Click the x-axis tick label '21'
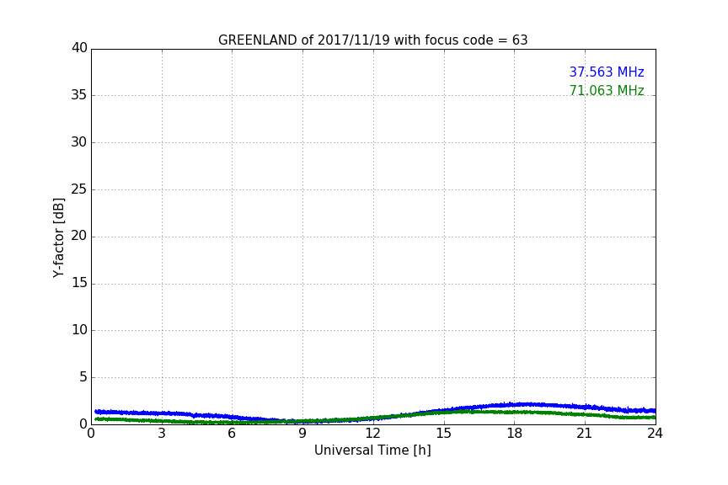The width and height of the screenshot is (728, 485). (585, 434)
